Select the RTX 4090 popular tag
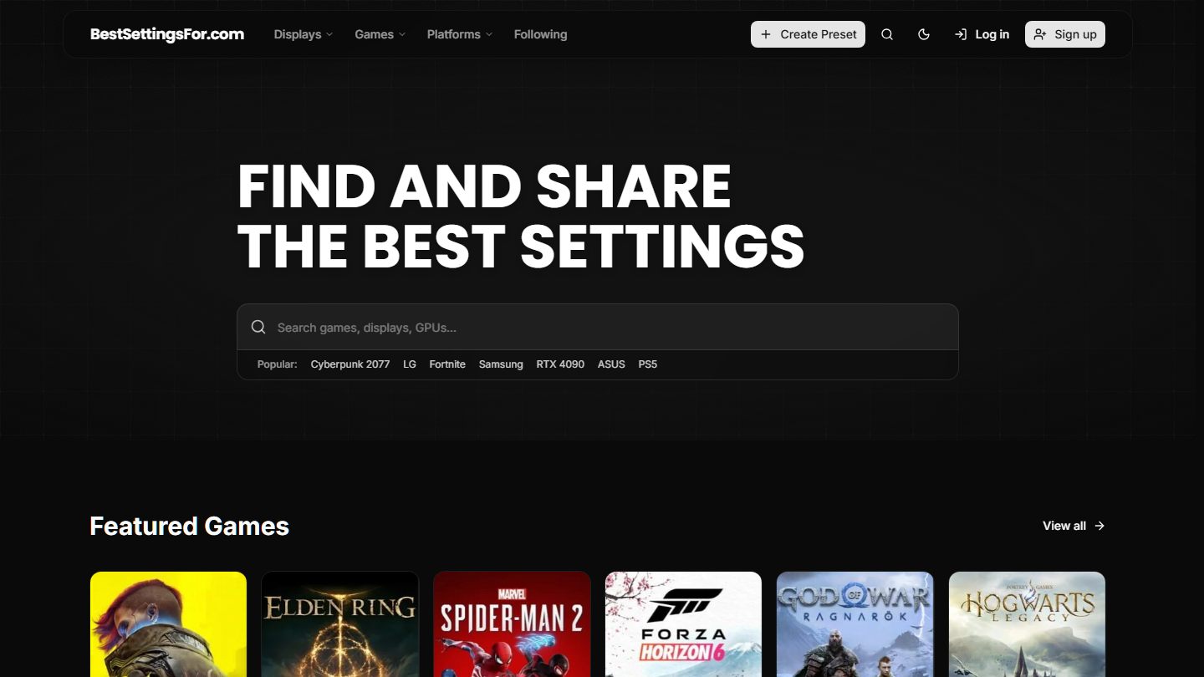 point(560,364)
